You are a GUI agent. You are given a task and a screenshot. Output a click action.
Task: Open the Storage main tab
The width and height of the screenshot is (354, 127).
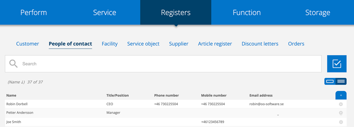[x=318, y=12]
